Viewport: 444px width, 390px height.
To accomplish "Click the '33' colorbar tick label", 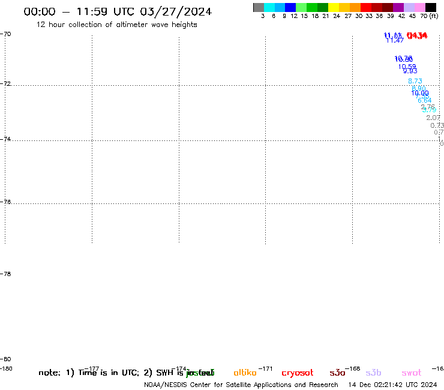I will coord(369,16).
